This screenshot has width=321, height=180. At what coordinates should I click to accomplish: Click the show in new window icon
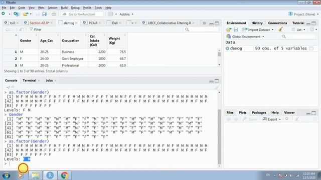21,29
